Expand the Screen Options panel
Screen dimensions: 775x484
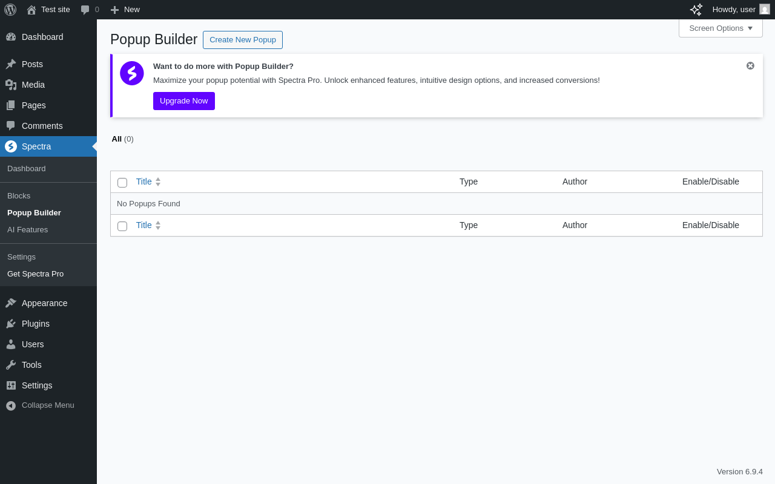coord(721,28)
